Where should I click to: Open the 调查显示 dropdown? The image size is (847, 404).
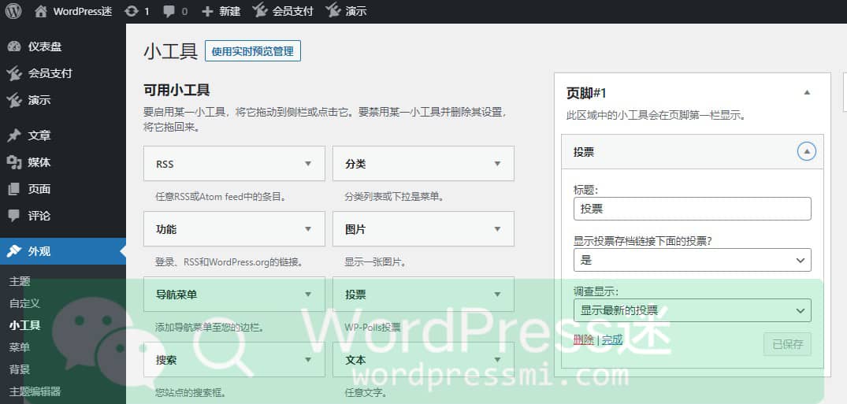tap(692, 310)
